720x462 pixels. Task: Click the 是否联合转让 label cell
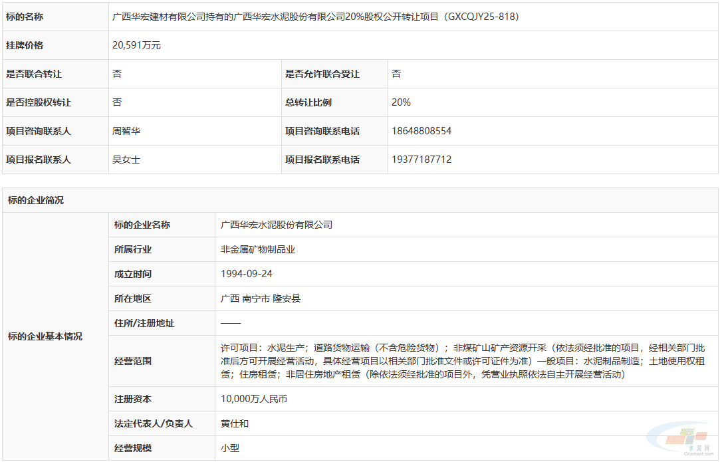click(x=39, y=74)
